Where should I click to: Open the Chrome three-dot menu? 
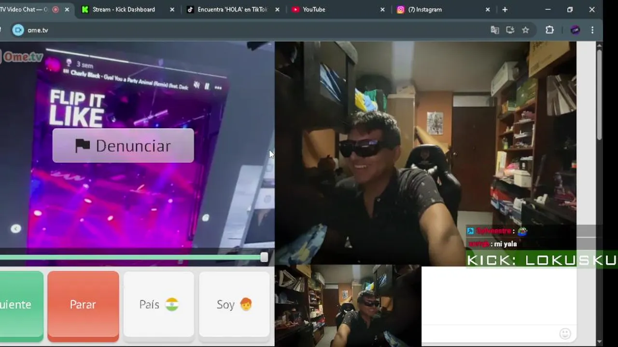(592, 30)
